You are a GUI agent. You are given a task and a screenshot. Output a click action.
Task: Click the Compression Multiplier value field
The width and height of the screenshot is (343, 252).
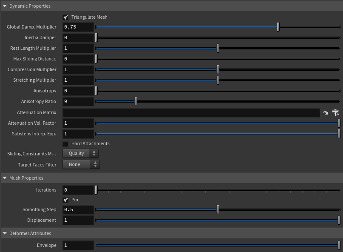[x=78, y=69]
